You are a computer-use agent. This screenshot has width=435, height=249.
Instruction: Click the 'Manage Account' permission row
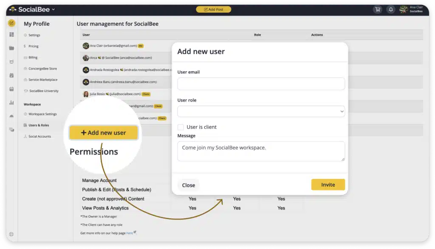[99, 180]
